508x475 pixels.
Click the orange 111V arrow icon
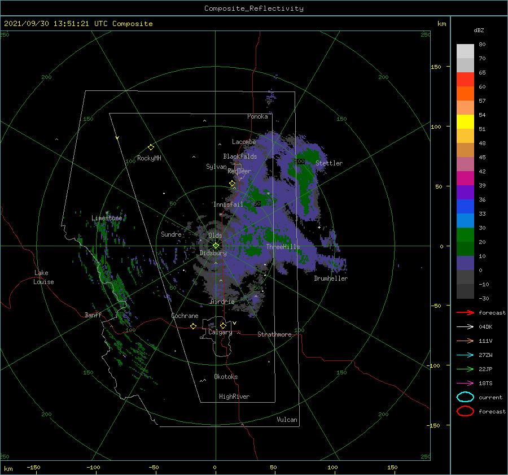click(465, 341)
